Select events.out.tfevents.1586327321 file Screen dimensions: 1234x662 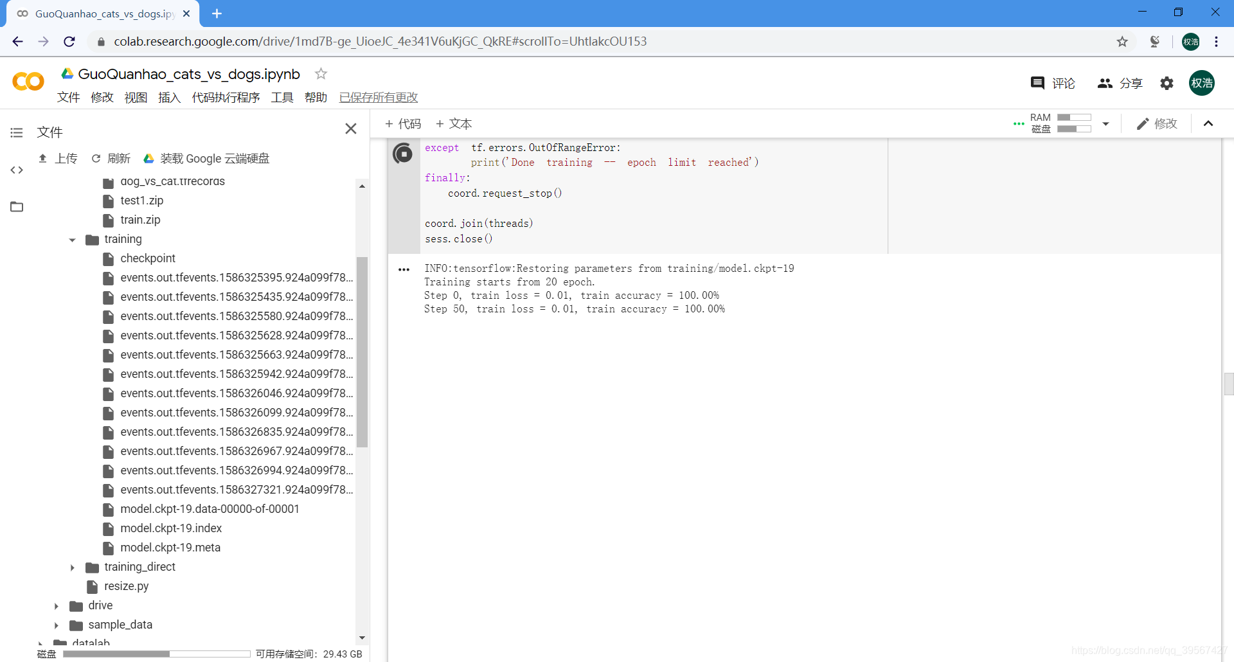[x=237, y=490]
